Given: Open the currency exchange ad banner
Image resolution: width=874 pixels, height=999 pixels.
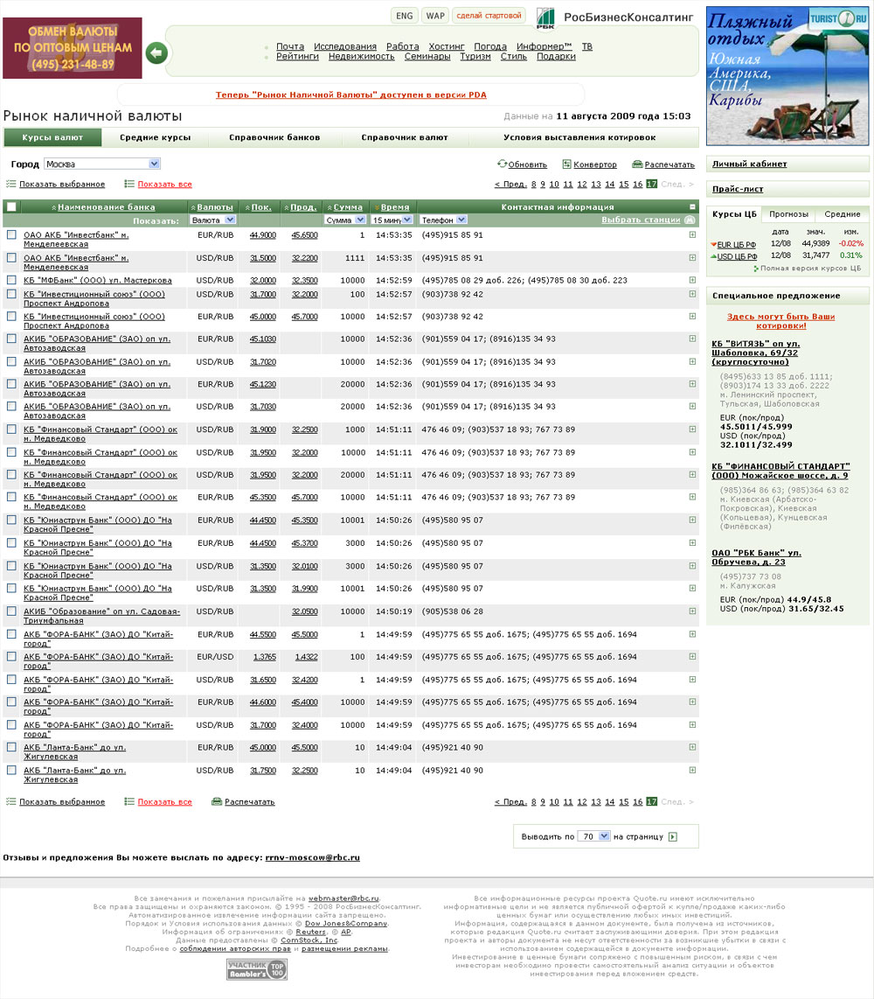Looking at the screenshot, I should [73, 48].
